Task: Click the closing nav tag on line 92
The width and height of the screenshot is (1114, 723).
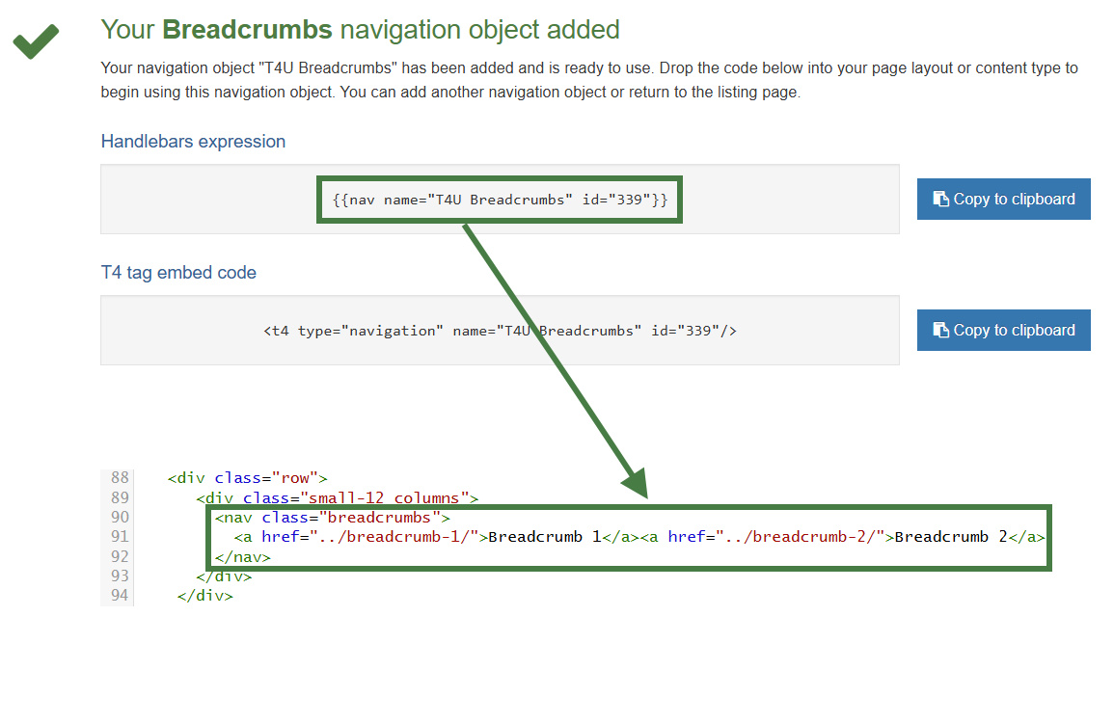Action: click(242, 556)
